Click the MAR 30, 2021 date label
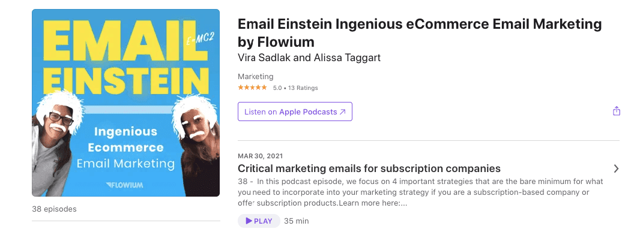Viewport: 637px width, 232px height. click(261, 156)
